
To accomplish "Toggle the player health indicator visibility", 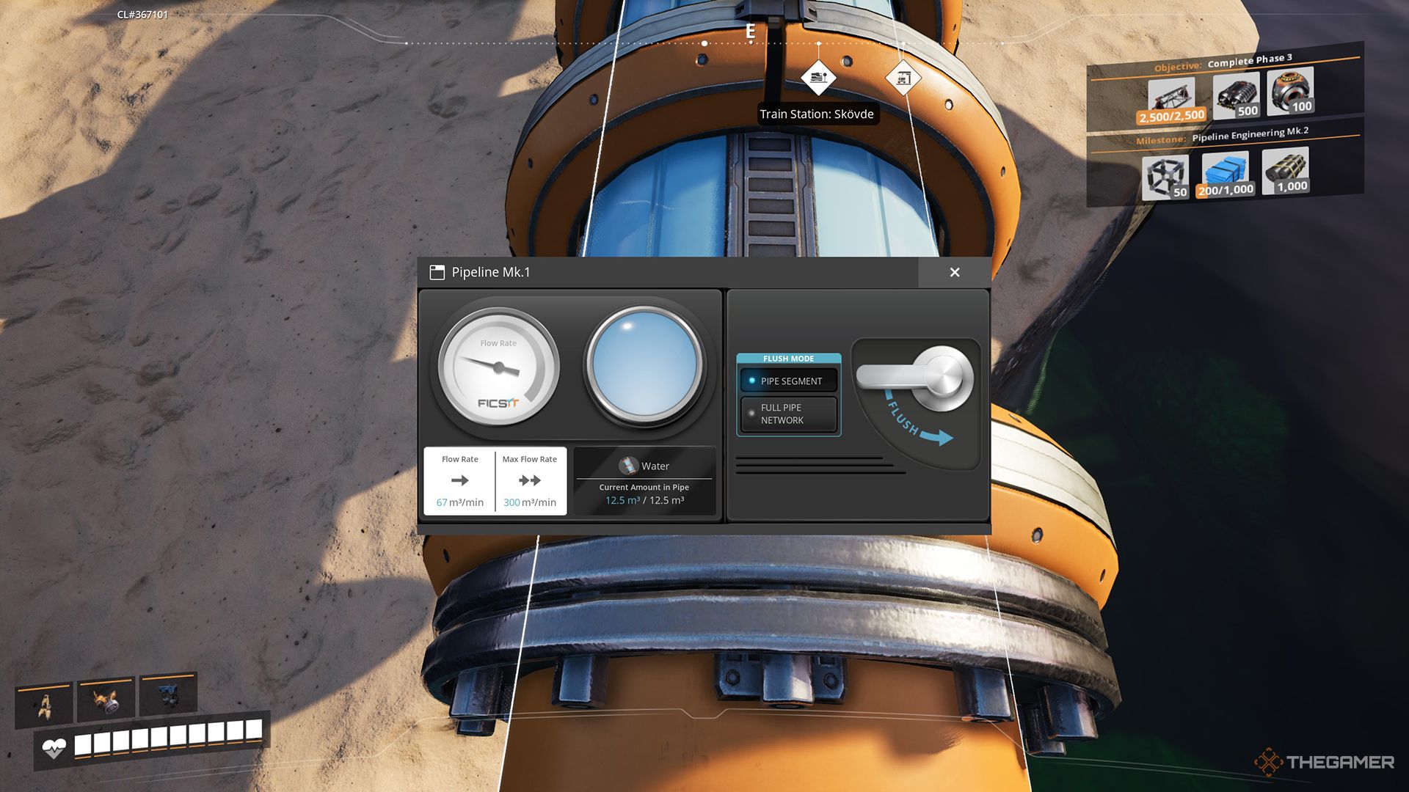I will (54, 749).
